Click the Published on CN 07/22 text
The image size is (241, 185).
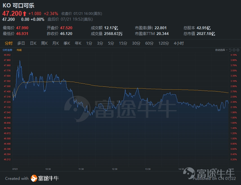214,179
